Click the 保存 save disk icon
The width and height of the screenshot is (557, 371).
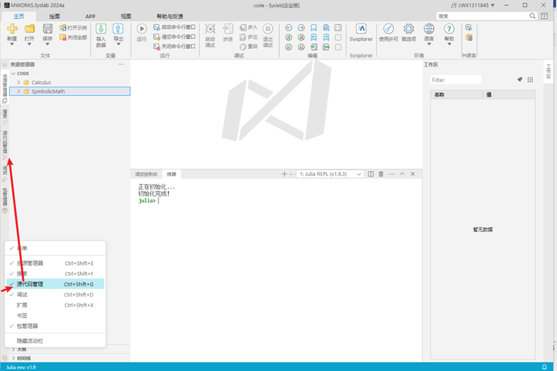[48, 29]
